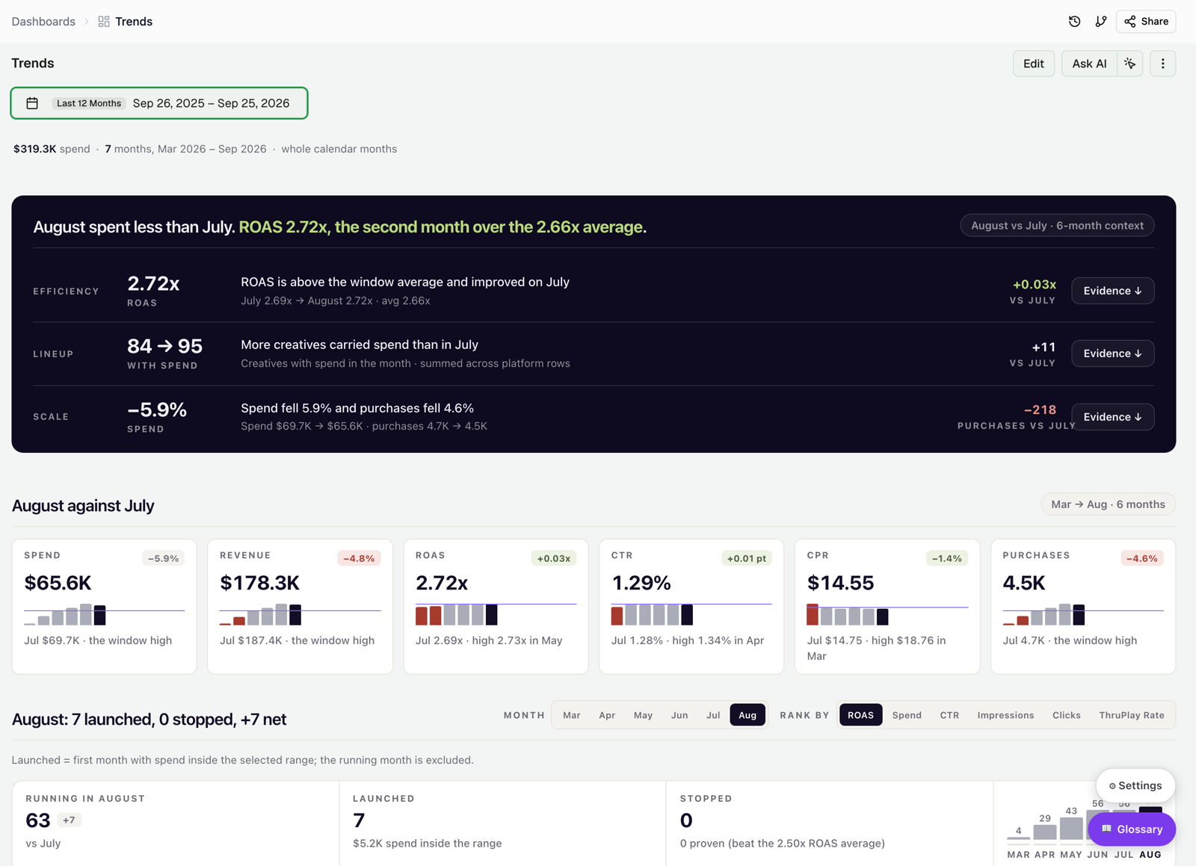This screenshot has height=866, width=1196.
Task: Rank by Spend
Action: 907,715
